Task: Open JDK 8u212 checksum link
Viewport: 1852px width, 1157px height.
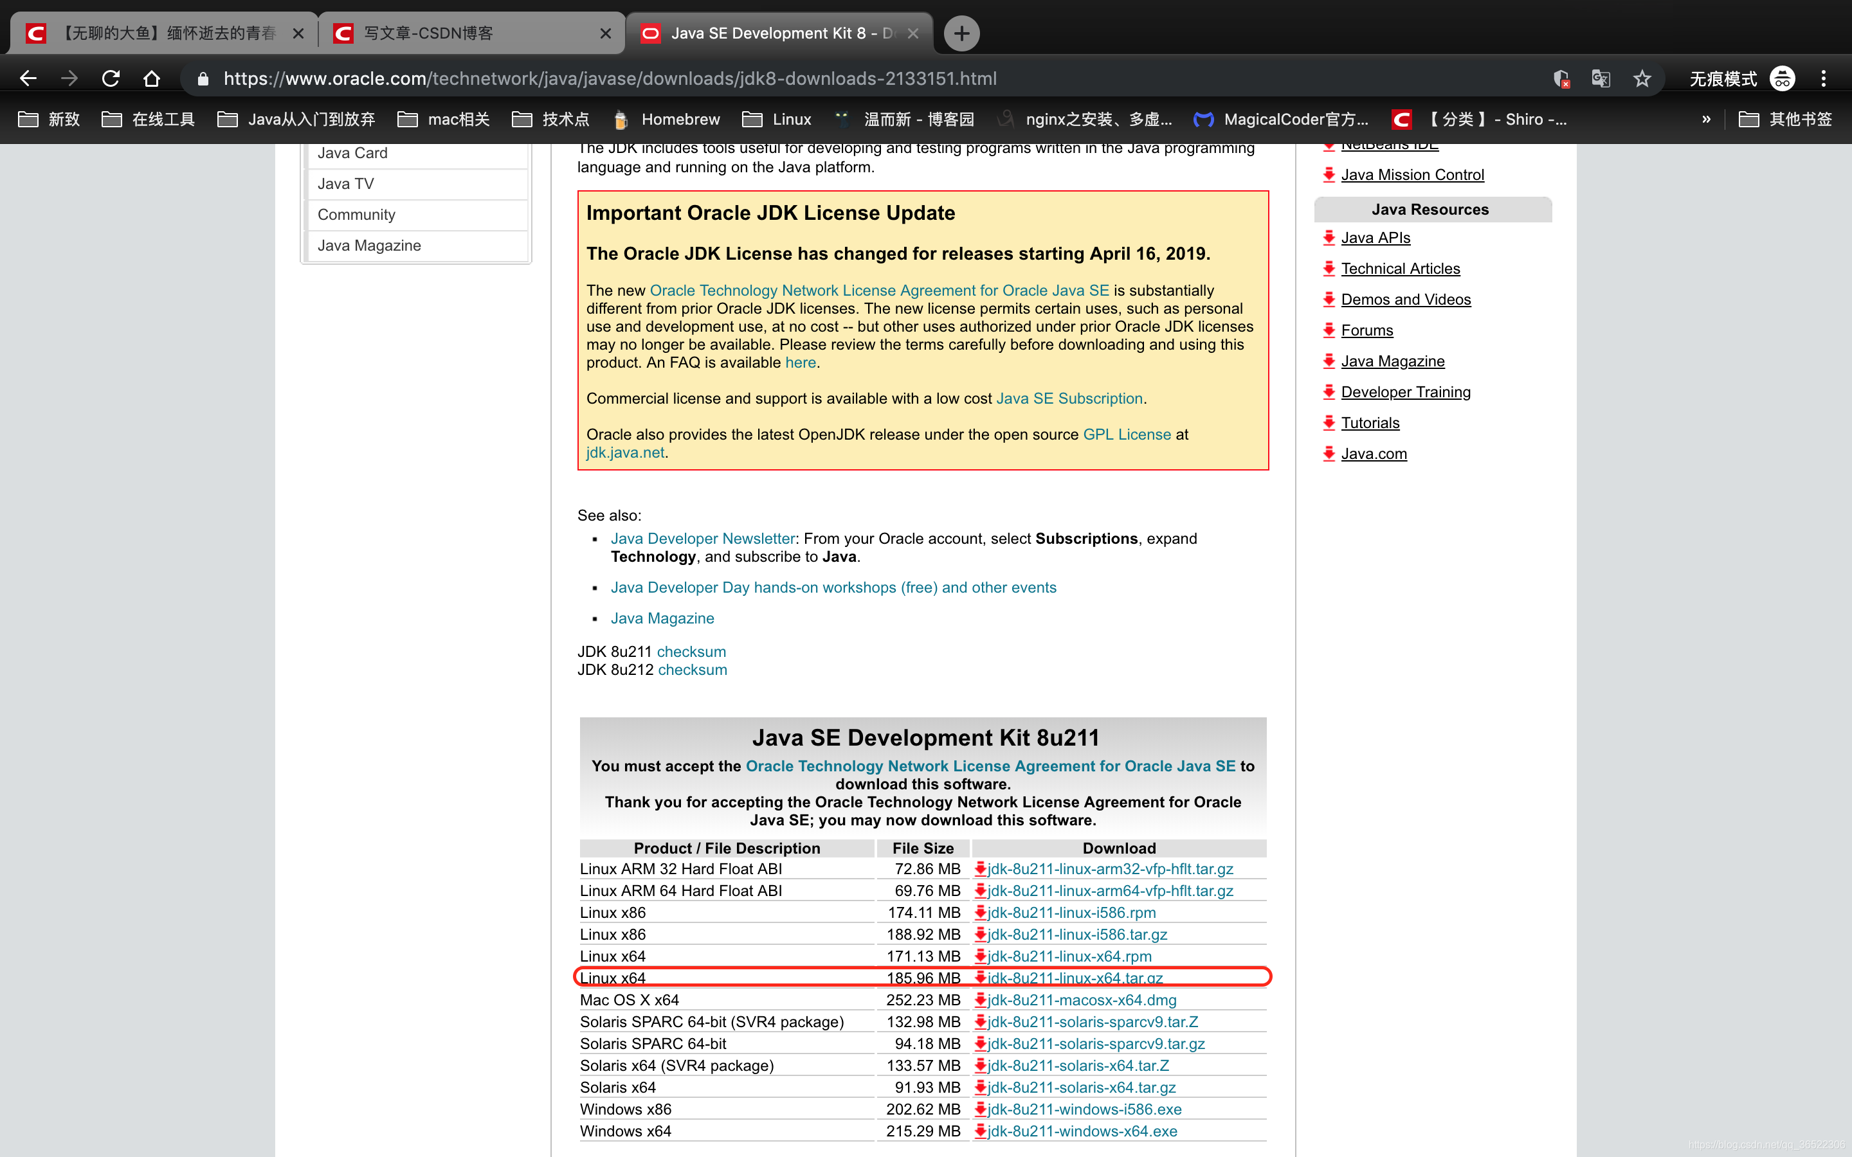Action: 692,670
